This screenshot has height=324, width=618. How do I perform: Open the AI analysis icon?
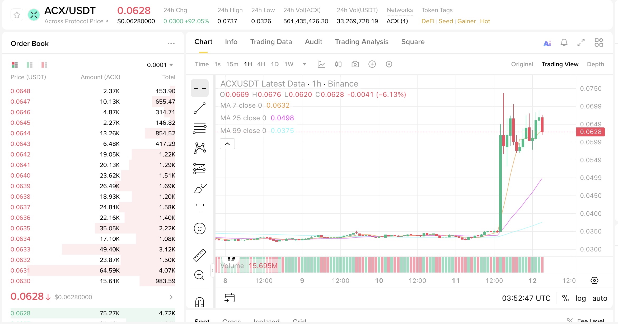coord(547,43)
